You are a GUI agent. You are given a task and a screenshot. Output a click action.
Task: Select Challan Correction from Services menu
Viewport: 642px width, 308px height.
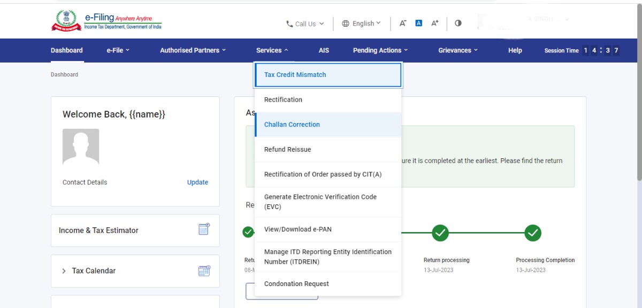(x=292, y=125)
